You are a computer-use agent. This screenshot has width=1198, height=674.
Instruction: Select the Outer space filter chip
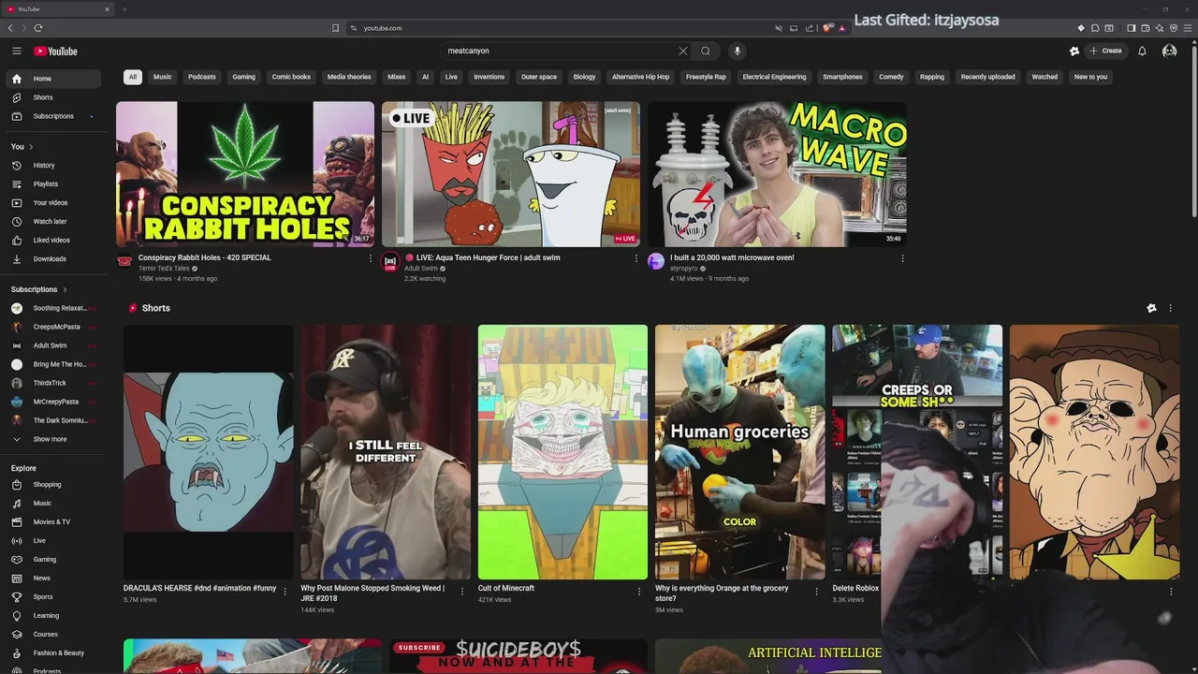point(539,77)
